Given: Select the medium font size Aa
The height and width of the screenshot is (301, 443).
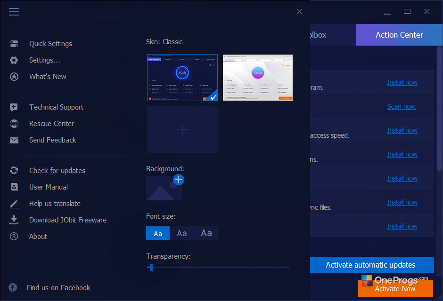Looking at the screenshot, I should 181,233.
